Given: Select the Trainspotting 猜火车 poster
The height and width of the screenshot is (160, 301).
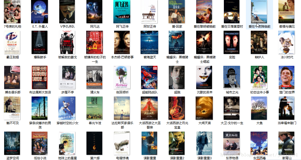Looking at the screenshot, I should pos(94,77).
